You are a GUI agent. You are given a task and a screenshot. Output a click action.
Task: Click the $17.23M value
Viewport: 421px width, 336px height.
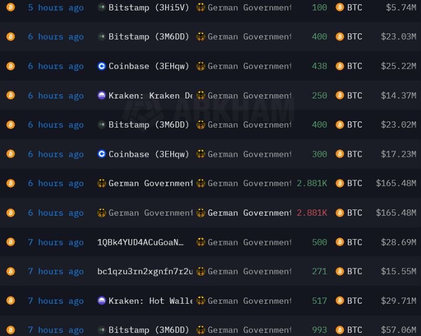pos(399,154)
